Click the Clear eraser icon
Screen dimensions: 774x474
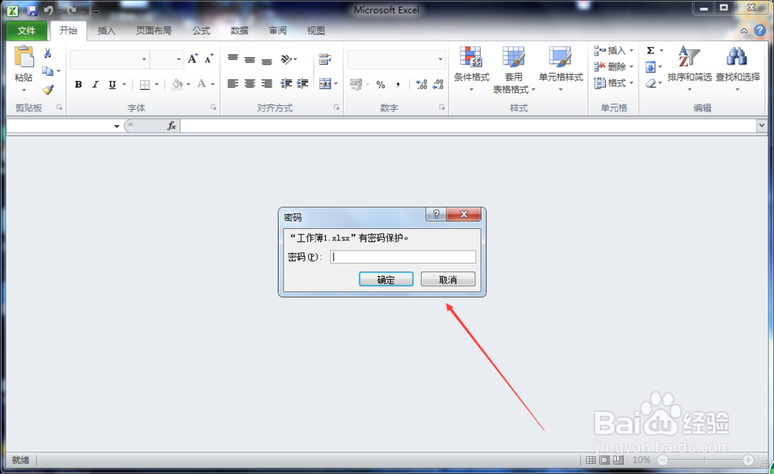point(651,83)
